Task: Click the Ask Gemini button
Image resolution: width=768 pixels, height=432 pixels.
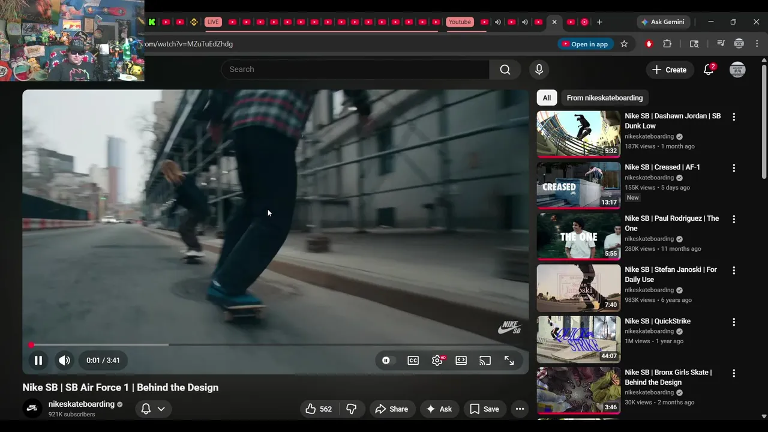Action: (x=663, y=22)
